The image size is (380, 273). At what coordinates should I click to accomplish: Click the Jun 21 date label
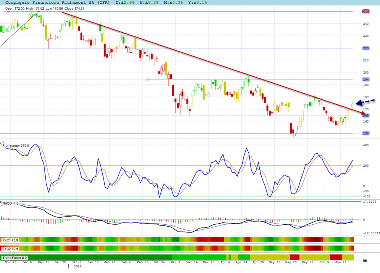point(341,262)
